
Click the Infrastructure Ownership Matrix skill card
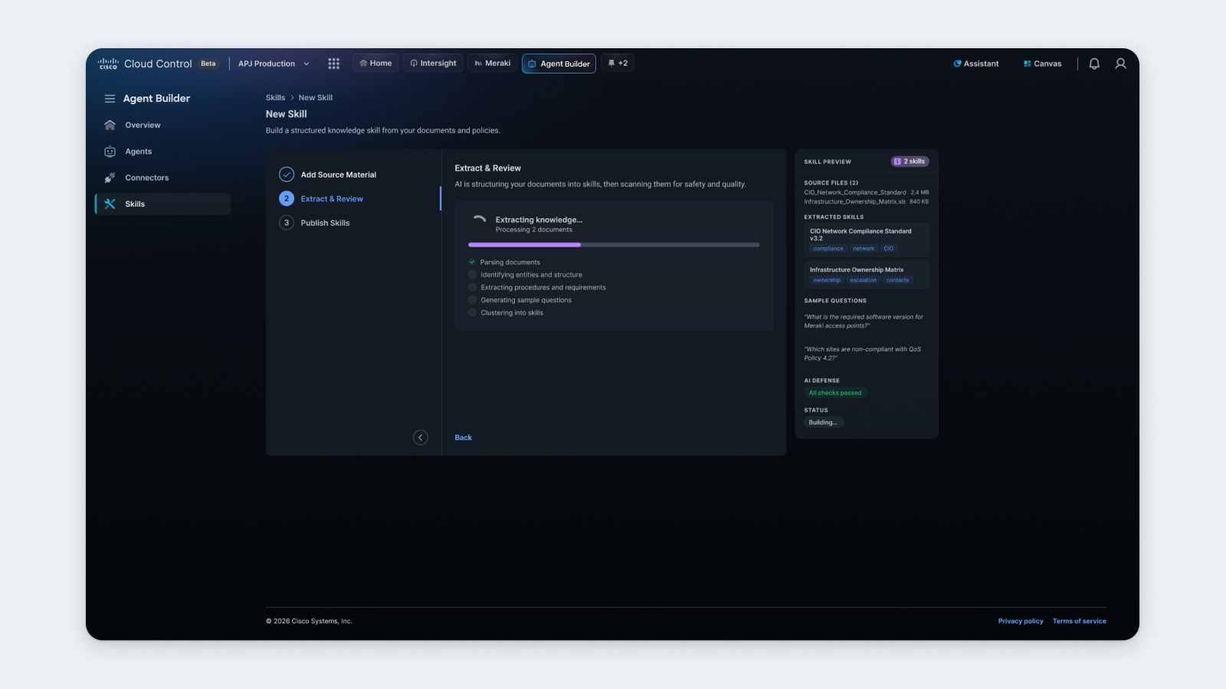point(867,275)
